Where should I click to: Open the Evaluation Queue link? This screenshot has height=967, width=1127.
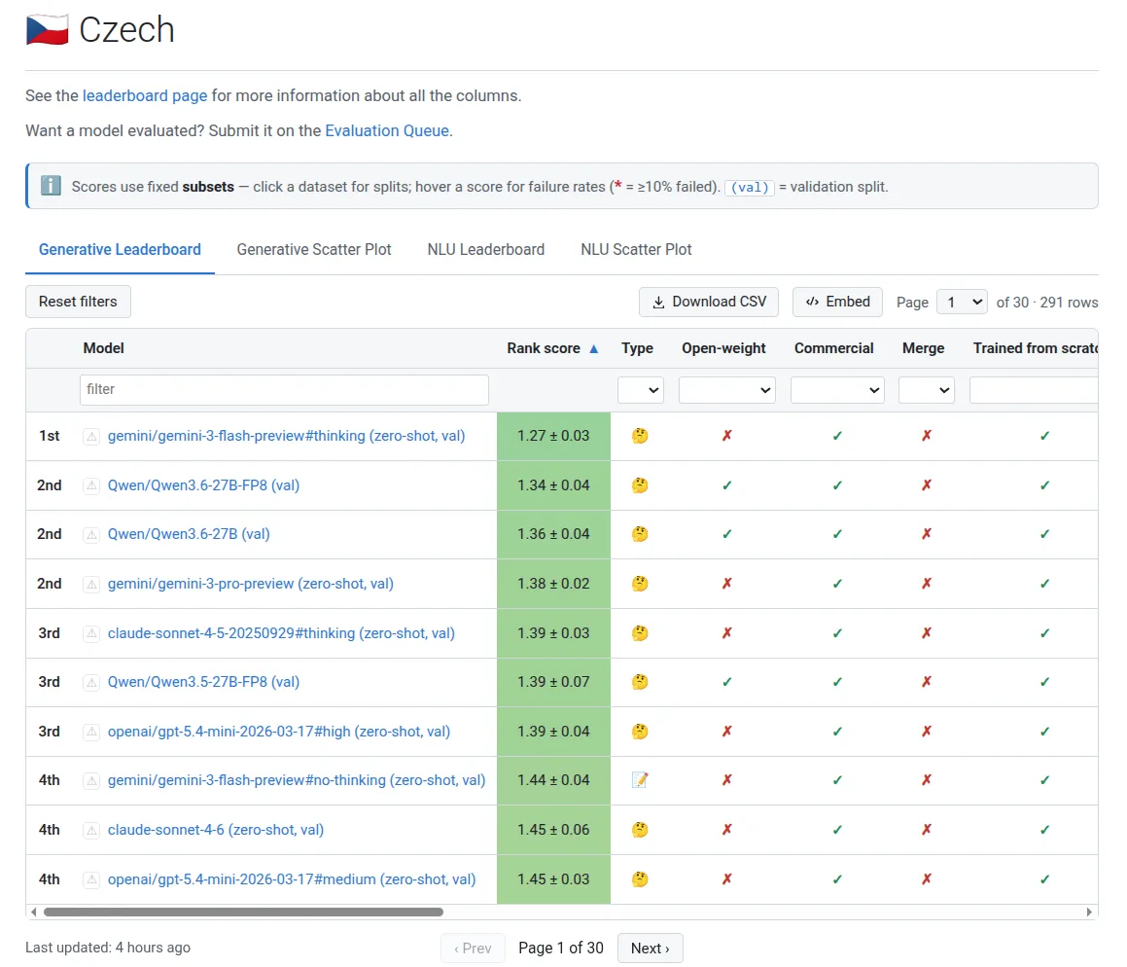pyautogui.click(x=387, y=131)
